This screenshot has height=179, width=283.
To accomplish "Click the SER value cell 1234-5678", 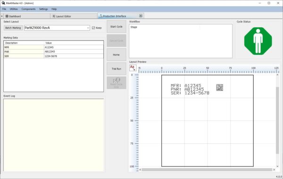I will 74,56.
